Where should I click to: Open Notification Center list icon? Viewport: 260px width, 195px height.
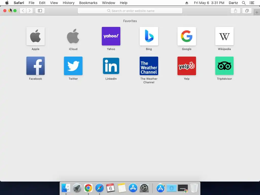[x=252, y=3]
